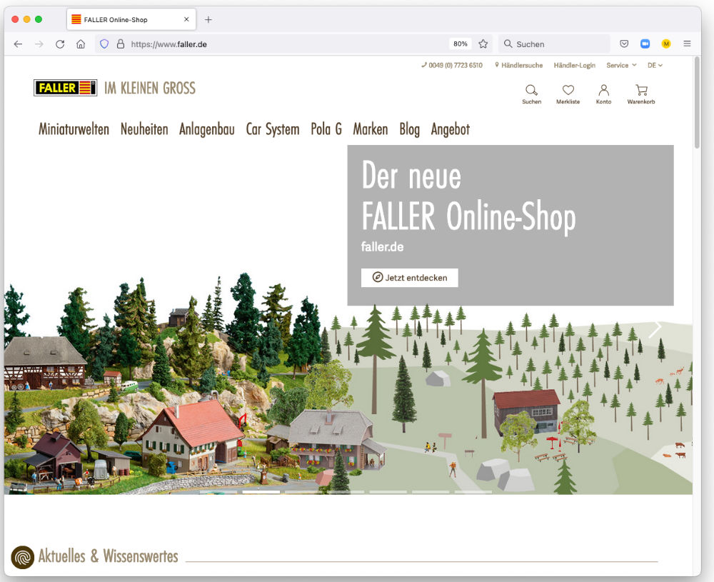Image resolution: width=714 pixels, height=582 pixels.
Task: Select the last carousel slide indicator
Action: (x=473, y=492)
